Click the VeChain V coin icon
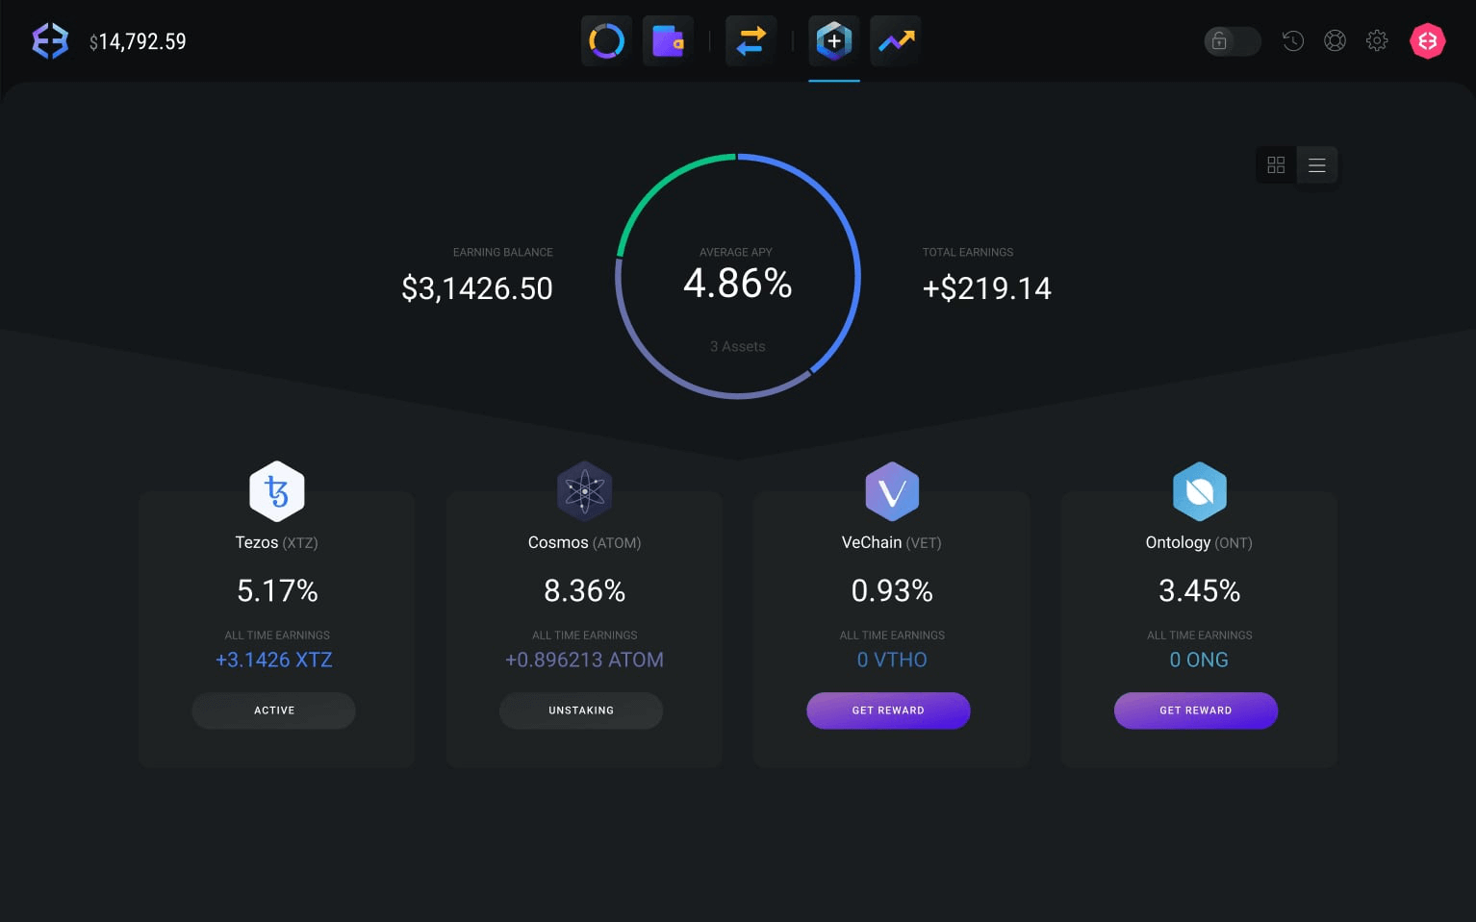 pyautogui.click(x=892, y=491)
